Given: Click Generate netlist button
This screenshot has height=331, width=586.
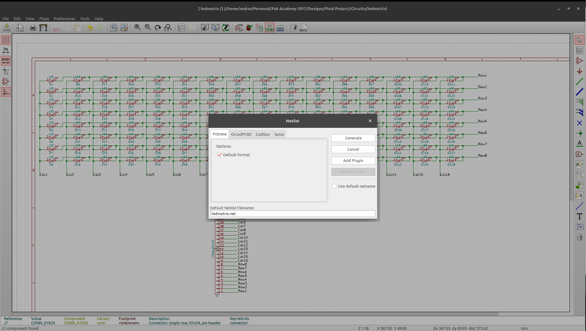Looking at the screenshot, I should pyautogui.click(x=353, y=138).
